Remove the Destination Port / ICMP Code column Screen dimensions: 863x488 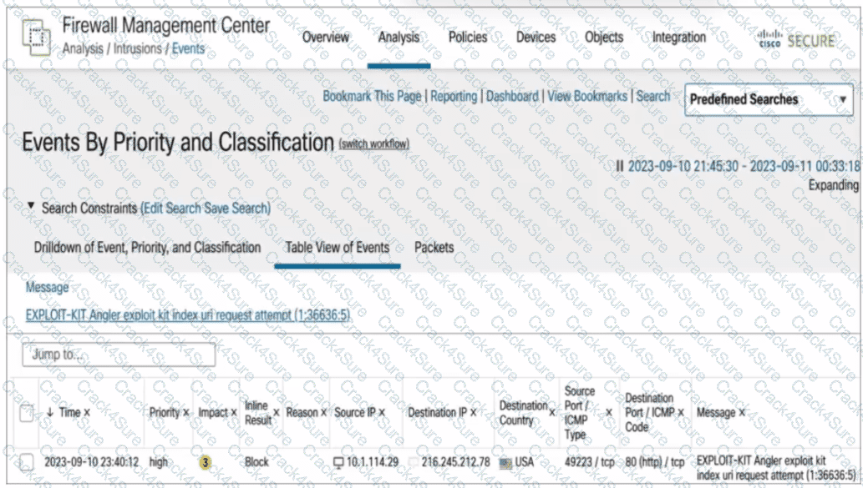pos(681,412)
